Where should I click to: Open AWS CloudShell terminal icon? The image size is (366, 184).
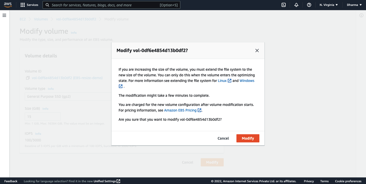pos(283,5)
